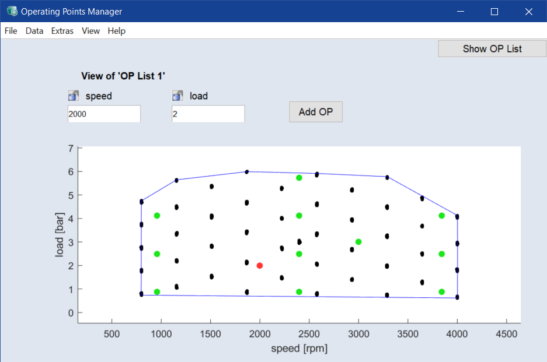The width and height of the screenshot is (547, 362).
Task: Focus the load input field
Action: point(208,114)
